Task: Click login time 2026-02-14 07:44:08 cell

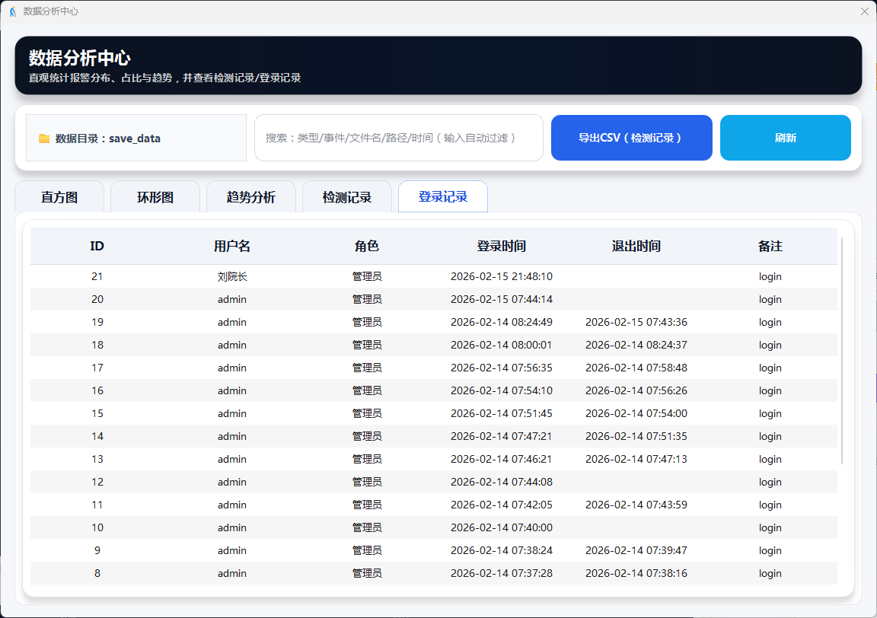Action: (x=501, y=483)
